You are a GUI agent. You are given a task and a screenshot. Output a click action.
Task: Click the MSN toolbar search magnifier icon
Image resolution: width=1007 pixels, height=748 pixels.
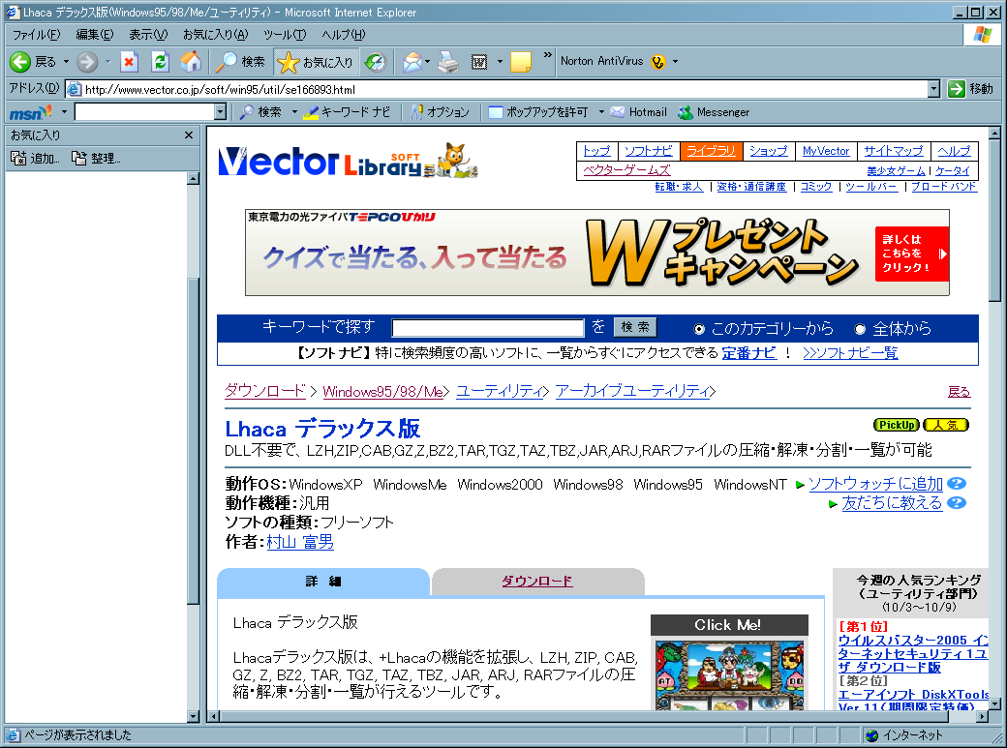click(247, 112)
